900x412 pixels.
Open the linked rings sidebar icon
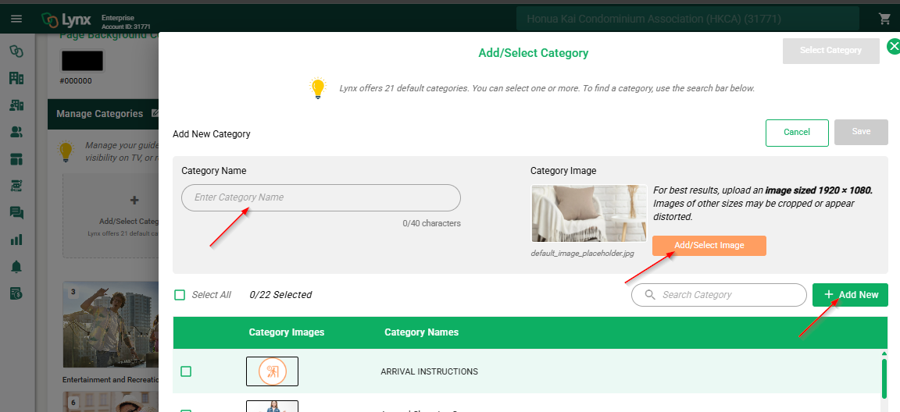click(x=16, y=51)
